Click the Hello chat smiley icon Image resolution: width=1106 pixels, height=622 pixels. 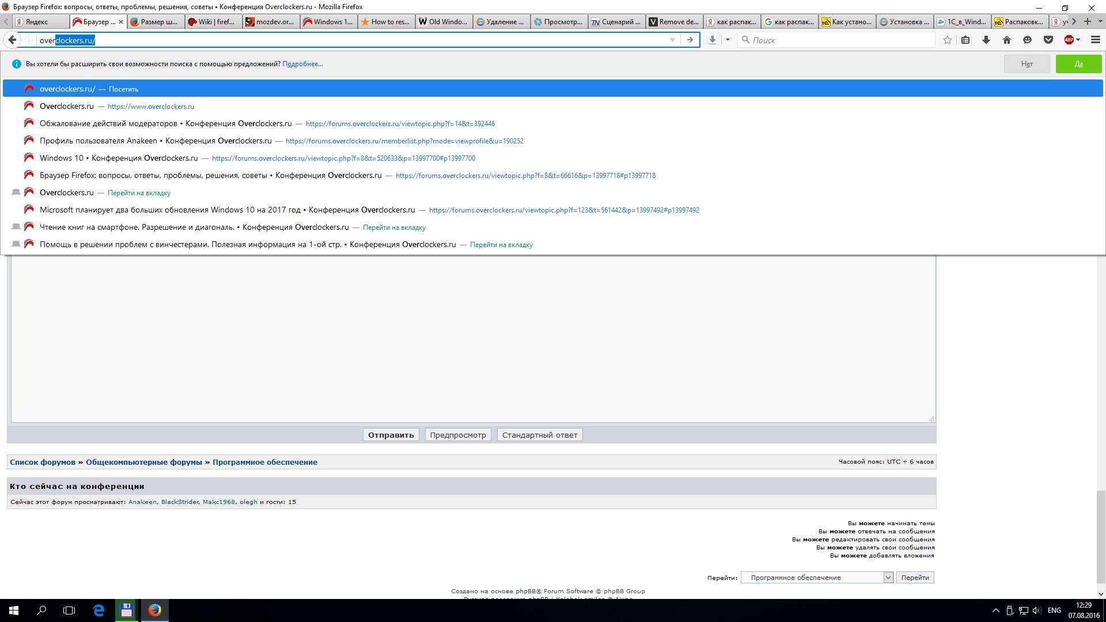point(1027,40)
